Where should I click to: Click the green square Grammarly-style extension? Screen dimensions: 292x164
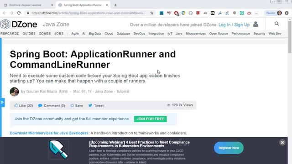[x=242, y=13]
